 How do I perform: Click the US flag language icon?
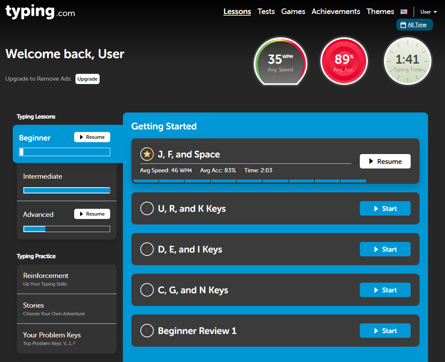point(404,12)
